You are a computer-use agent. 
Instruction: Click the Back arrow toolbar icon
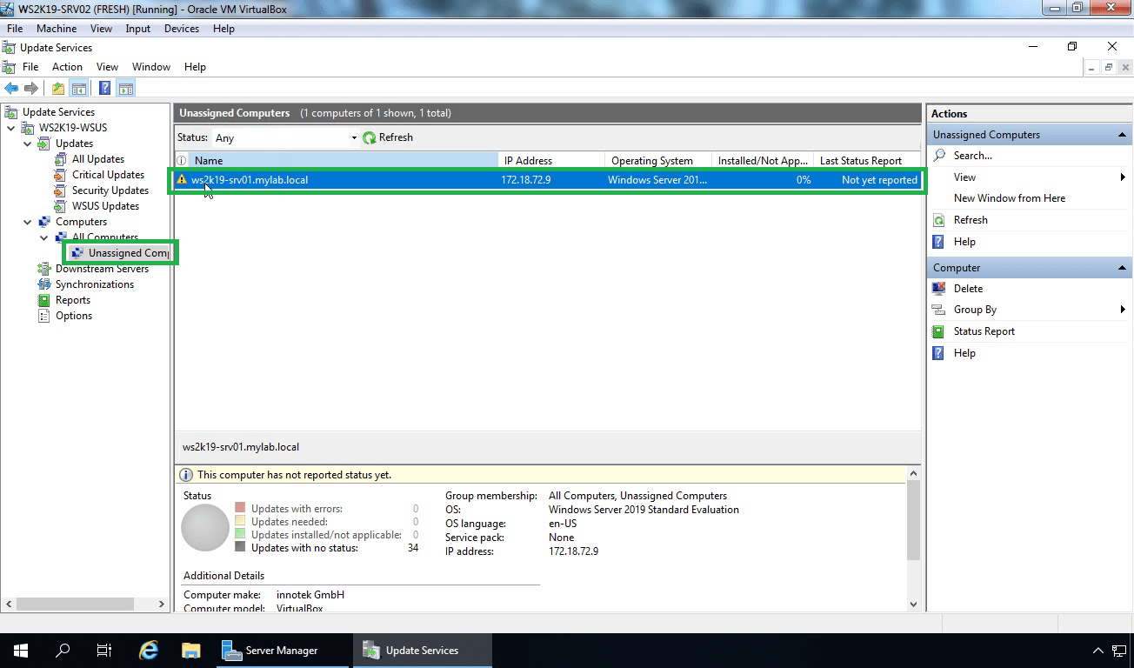(11, 88)
